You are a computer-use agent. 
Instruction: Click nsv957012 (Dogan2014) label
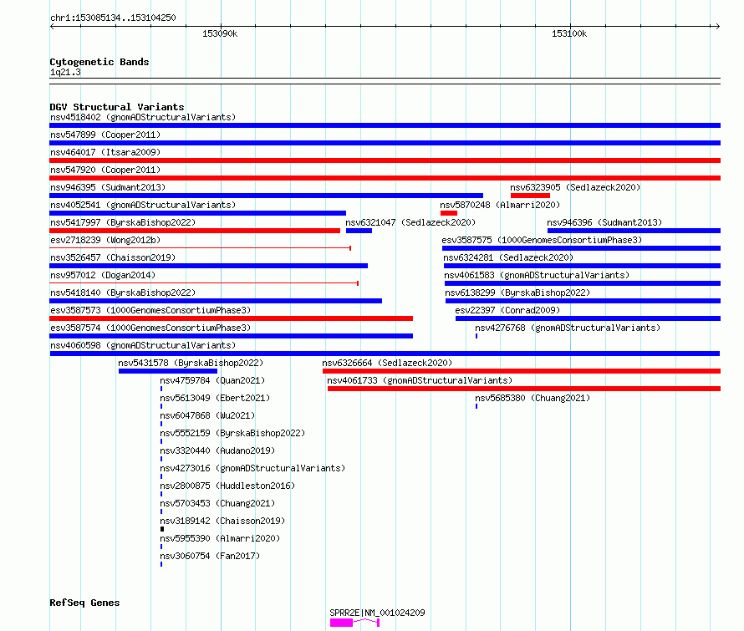click(103, 275)
